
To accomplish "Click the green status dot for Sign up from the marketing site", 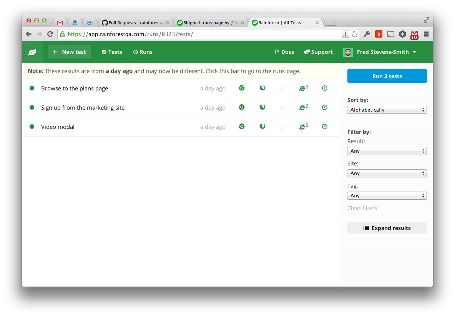I will click(32, 107).
